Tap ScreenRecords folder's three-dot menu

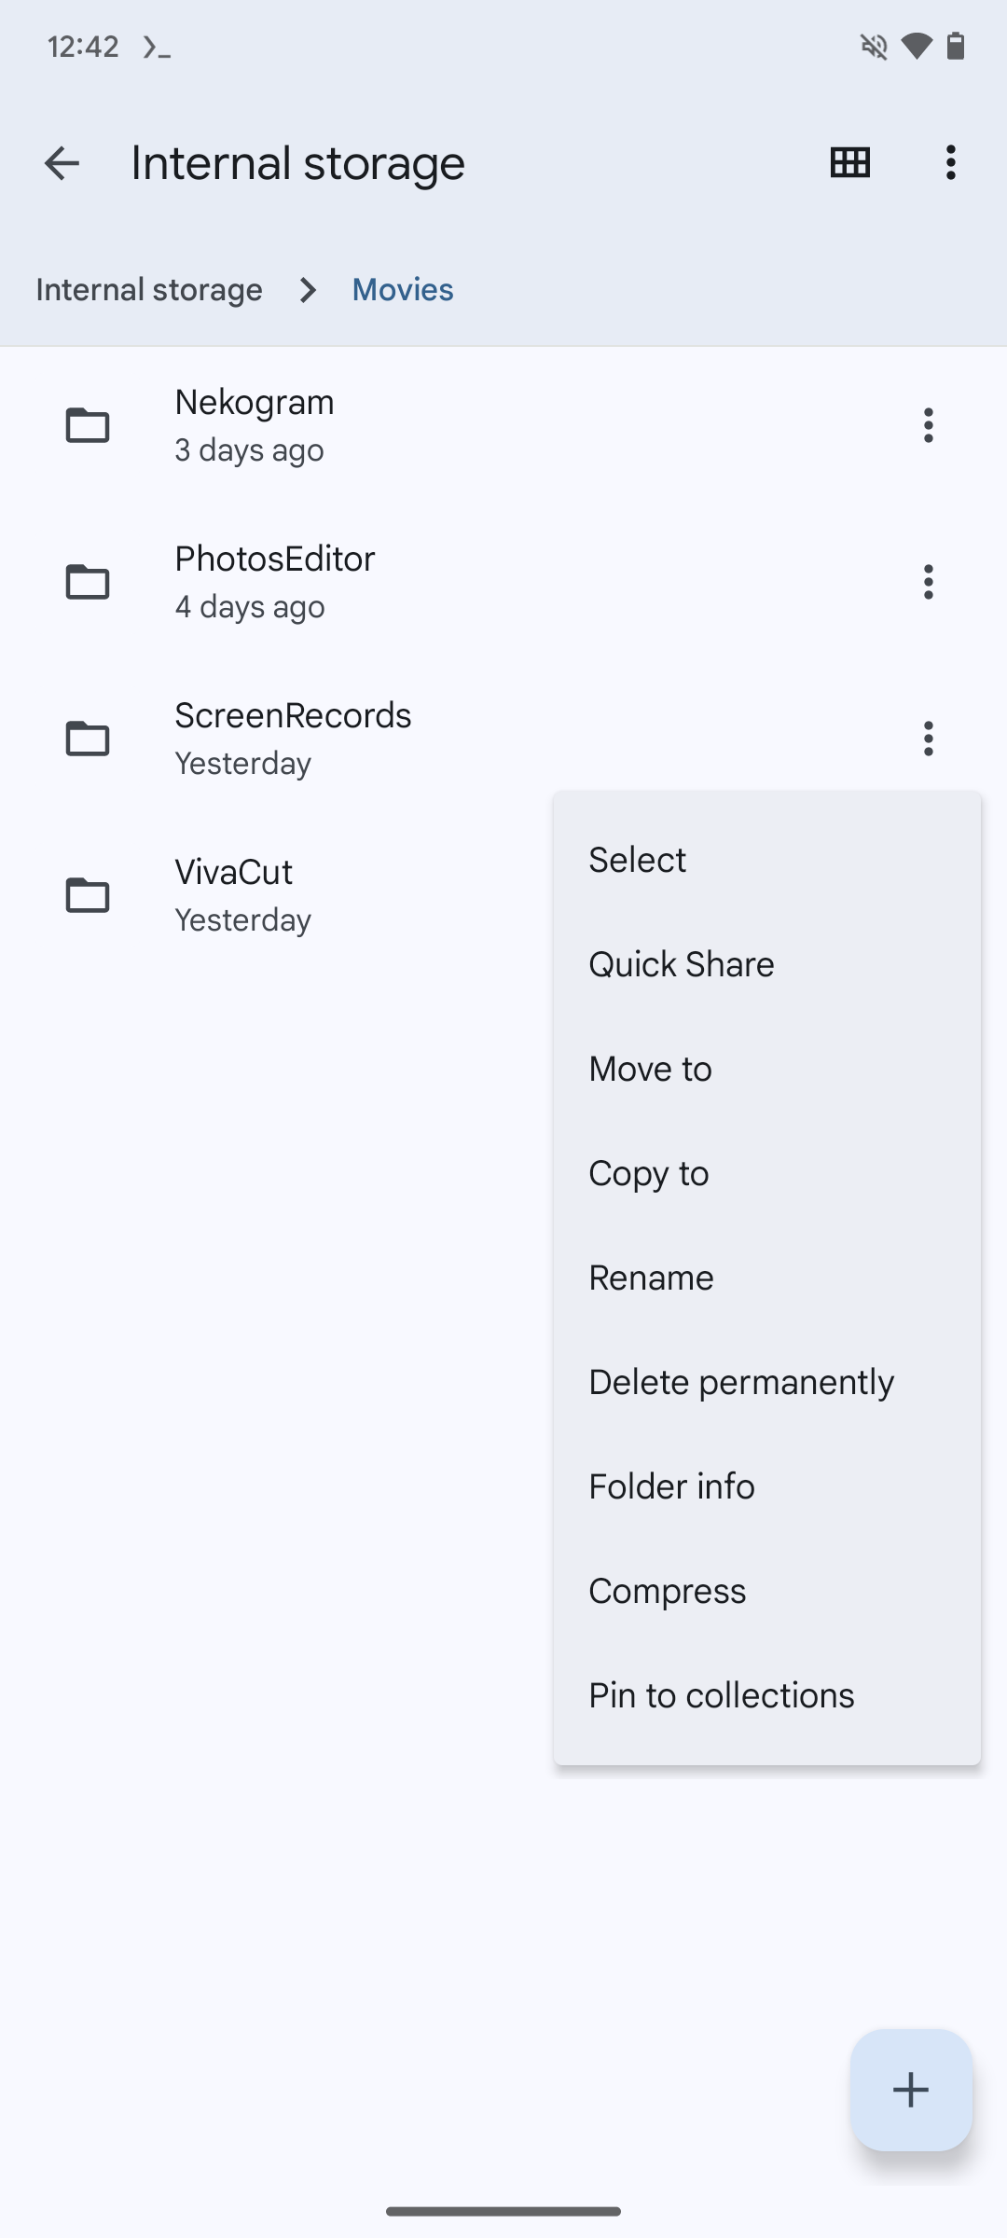[x=928, y=739]
